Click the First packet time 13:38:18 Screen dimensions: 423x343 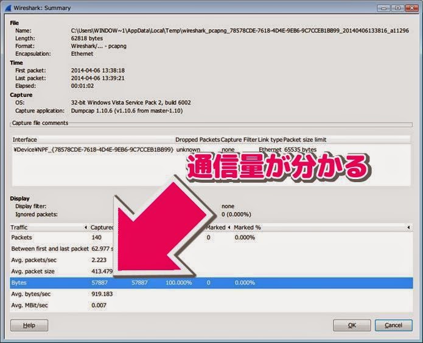97,70
